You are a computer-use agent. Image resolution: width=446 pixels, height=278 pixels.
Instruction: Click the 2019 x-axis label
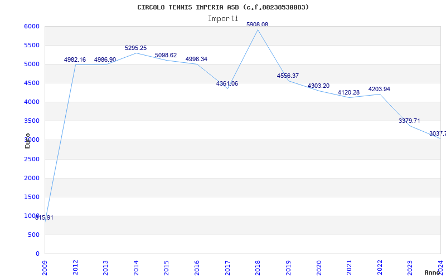pos(288,267)
